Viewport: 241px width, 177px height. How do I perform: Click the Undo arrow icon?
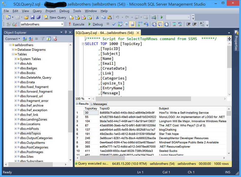click(117, 17)
